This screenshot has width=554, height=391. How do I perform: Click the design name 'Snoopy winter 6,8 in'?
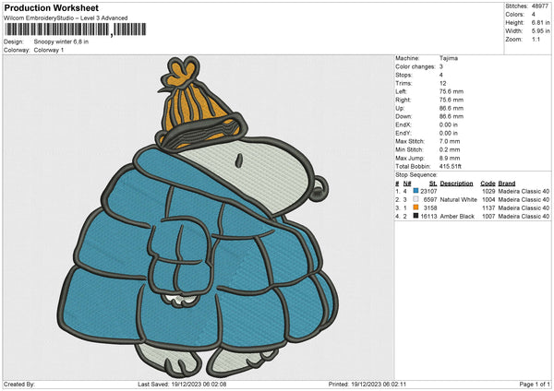[x=61, y=41]
